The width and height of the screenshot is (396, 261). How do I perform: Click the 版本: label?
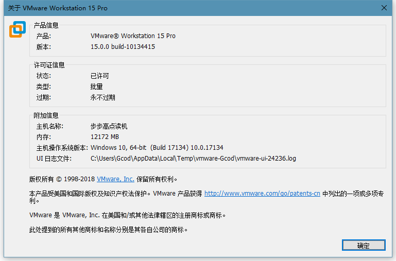point(43,47)
